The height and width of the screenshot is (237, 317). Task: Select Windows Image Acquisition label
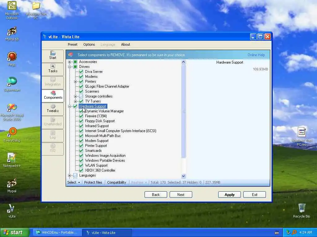tap(105, 156)
